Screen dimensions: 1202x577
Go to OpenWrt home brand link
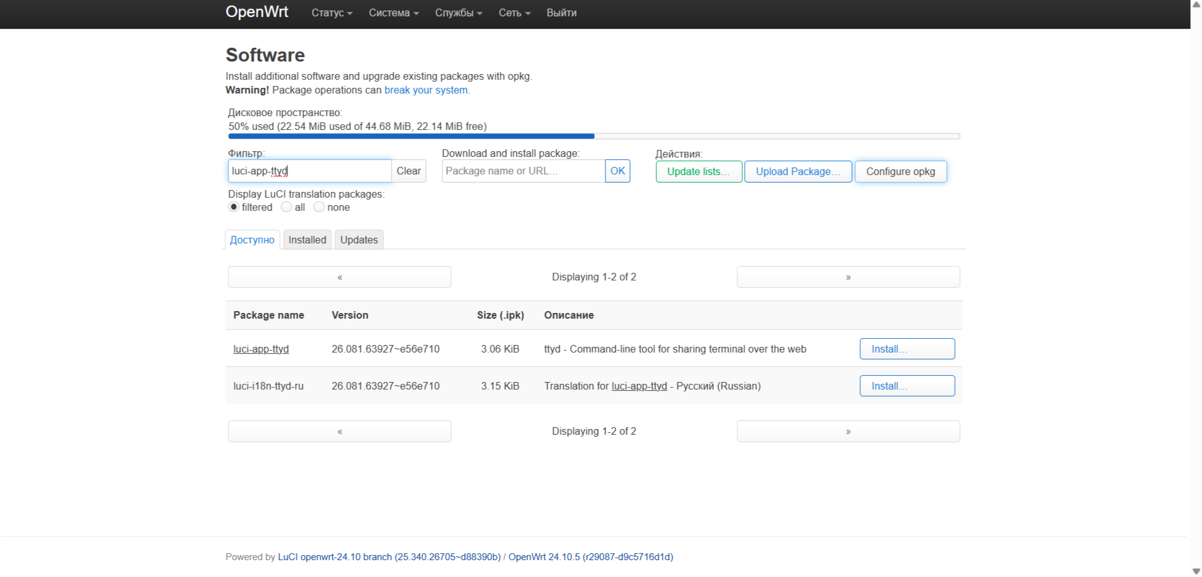point(257,12)
